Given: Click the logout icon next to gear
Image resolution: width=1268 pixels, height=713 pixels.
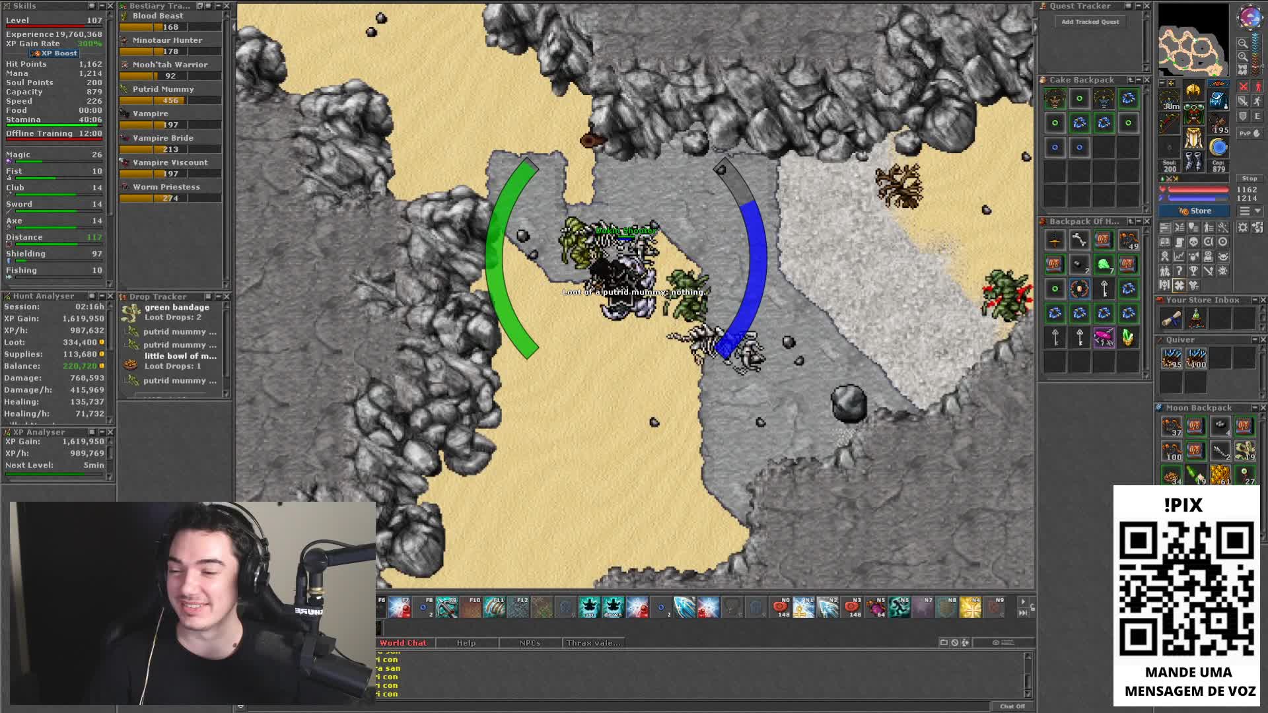Looking at the screenshot, I should pyautogui.click(x=1257, y=227).
